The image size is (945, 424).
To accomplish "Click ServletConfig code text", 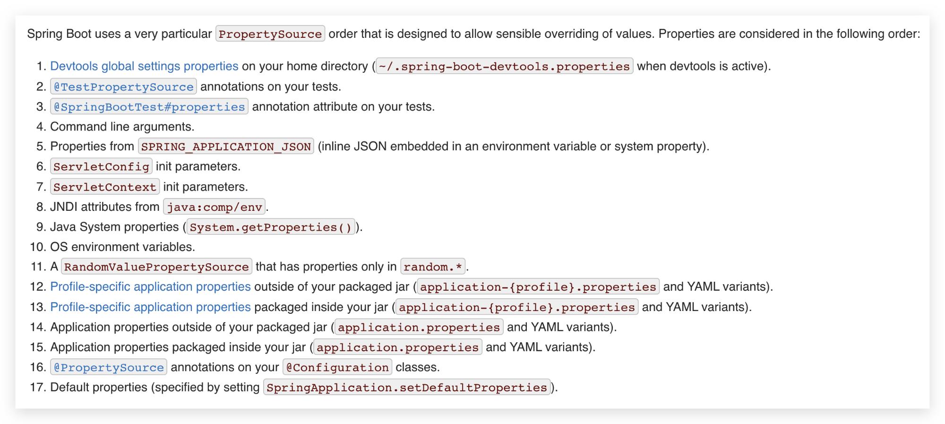I will (101, 166).
